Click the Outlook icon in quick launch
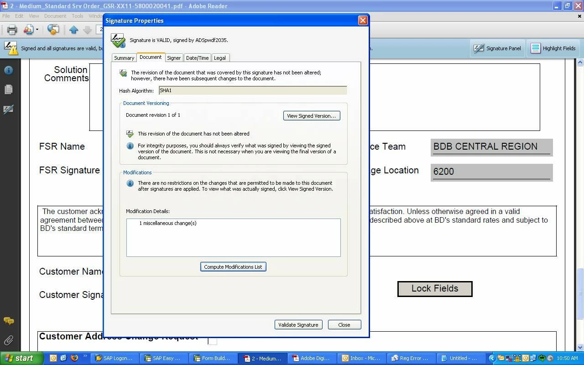The height and width of the screenshot is (365, 584). pyautogui.click(x=53, y=358)
